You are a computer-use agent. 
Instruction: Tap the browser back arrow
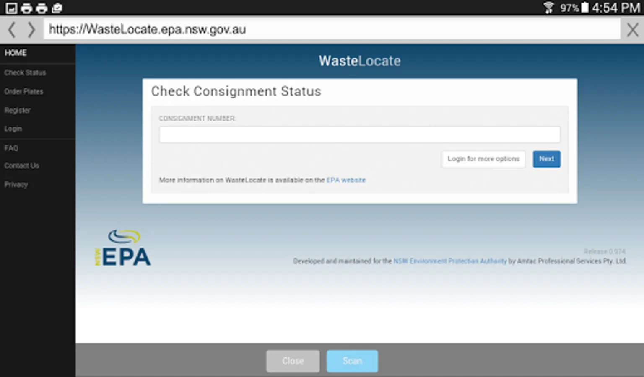pos(12,30)
